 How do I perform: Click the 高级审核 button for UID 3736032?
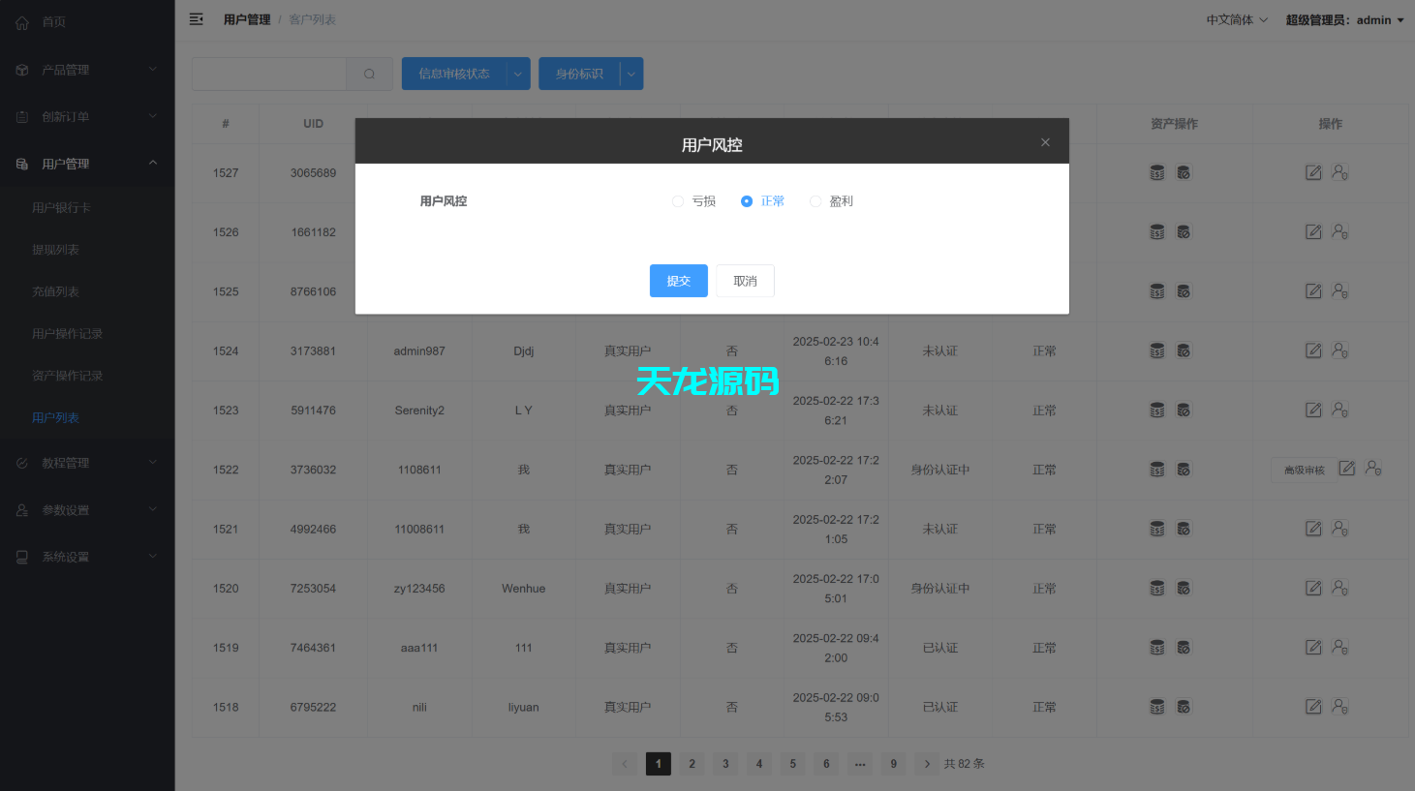click(x=1304, y=469)
